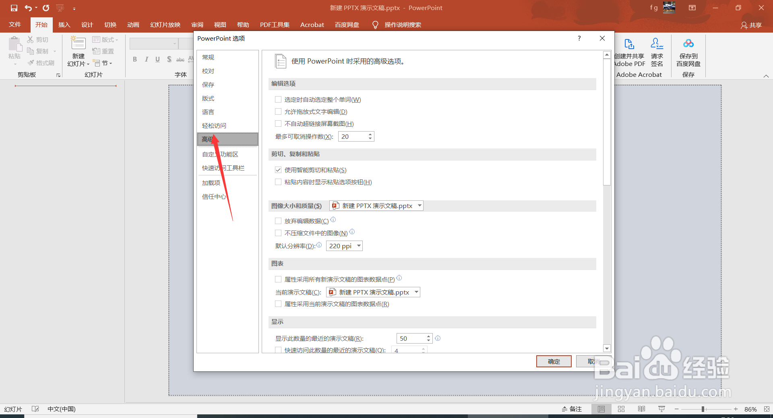Select 保存 in options sidebar
The image size is (773, 418).
tap(227, 84)
